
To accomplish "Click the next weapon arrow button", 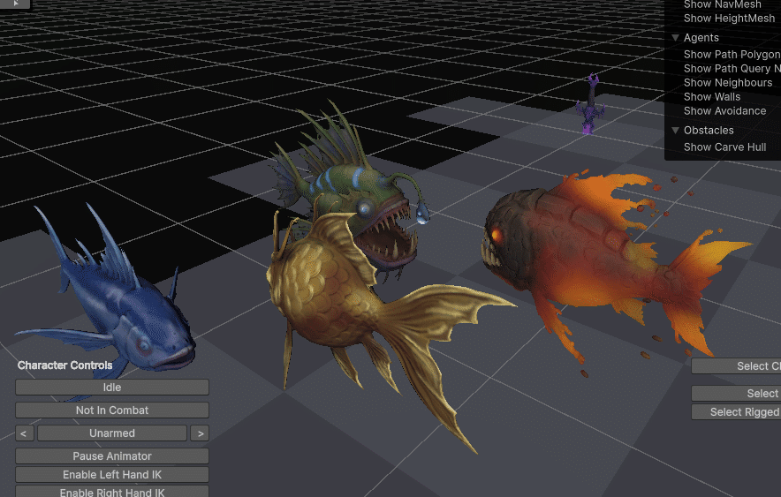I will pos(200,433).
